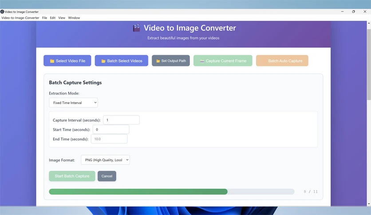
Task: Click the app icon in the title bar
Action: 2,12
